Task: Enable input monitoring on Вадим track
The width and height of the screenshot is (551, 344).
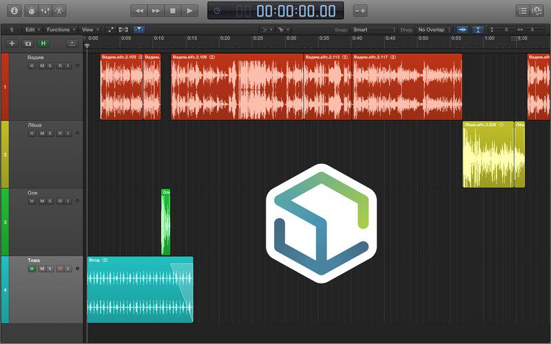Action: (68, 65)
